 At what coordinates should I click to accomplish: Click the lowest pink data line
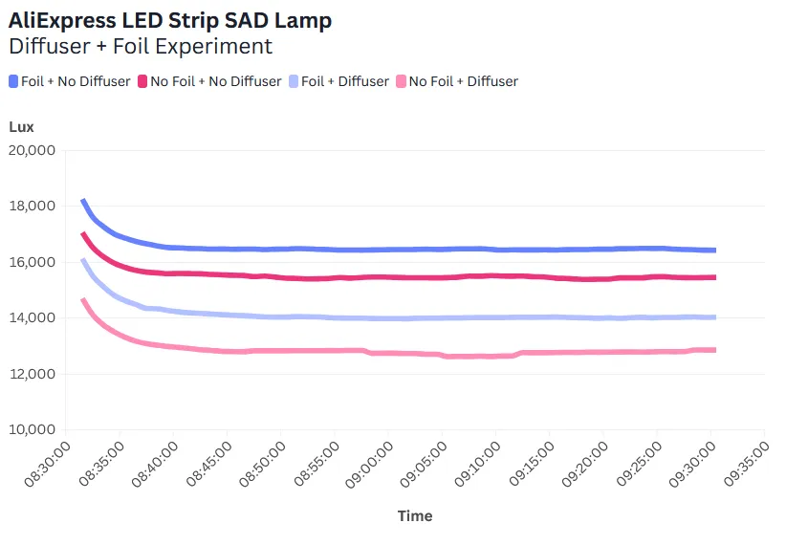(382, 353)
